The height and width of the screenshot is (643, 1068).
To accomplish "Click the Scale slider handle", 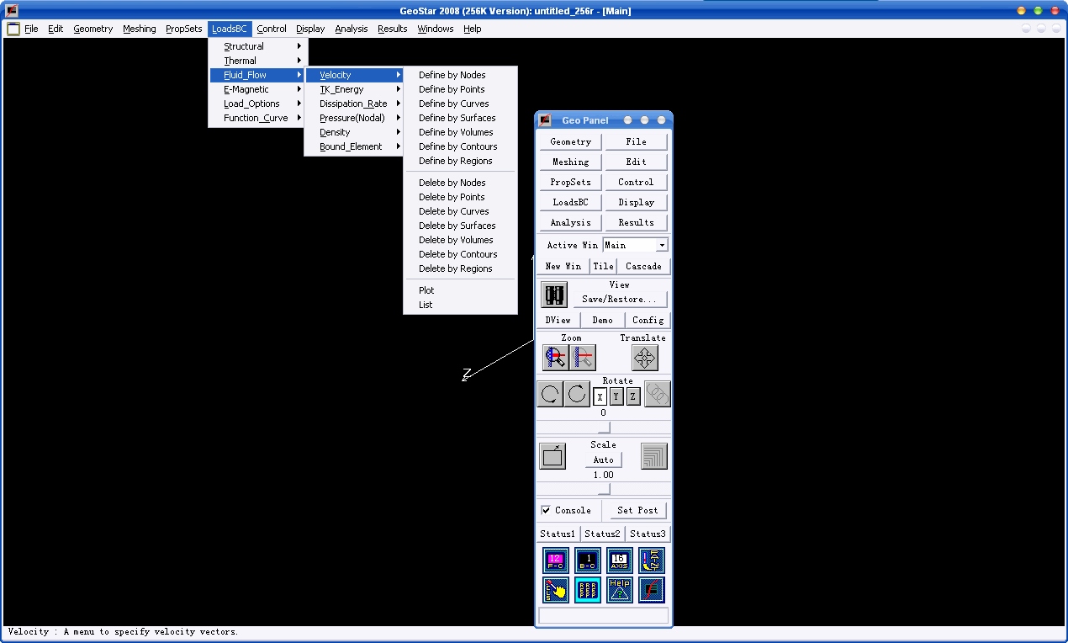I will point(604,489).
